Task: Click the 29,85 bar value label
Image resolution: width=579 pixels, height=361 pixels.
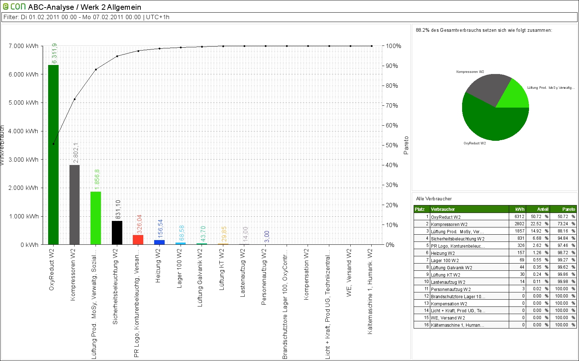Action: 224,234
